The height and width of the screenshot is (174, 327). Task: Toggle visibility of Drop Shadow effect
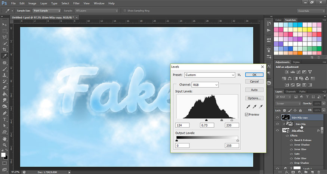point(291,163)
